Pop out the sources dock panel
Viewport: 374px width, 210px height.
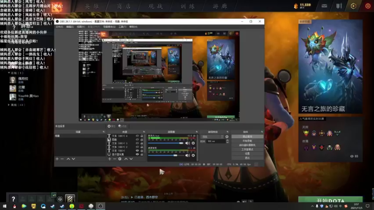(x=144, y=132)
